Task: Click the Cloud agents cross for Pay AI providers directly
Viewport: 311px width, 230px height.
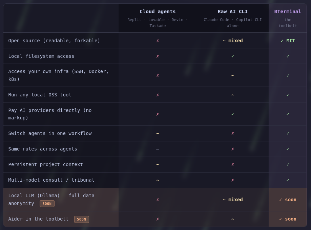Action: [158, 114]
